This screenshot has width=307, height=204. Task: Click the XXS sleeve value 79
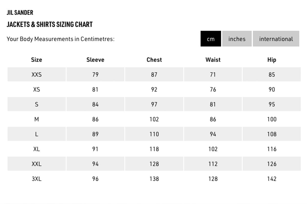click(x=95, y=74)
